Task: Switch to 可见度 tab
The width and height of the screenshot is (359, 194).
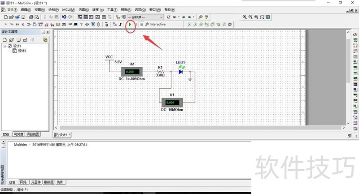Action: 18,134
